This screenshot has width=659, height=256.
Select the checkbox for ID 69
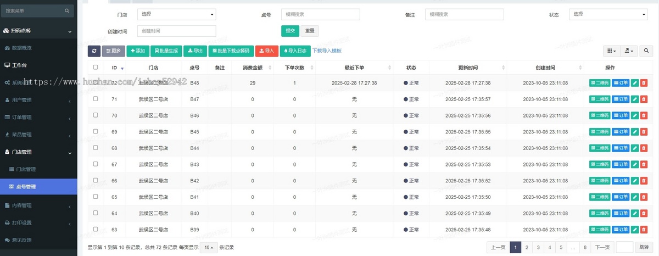click(96, 131)
